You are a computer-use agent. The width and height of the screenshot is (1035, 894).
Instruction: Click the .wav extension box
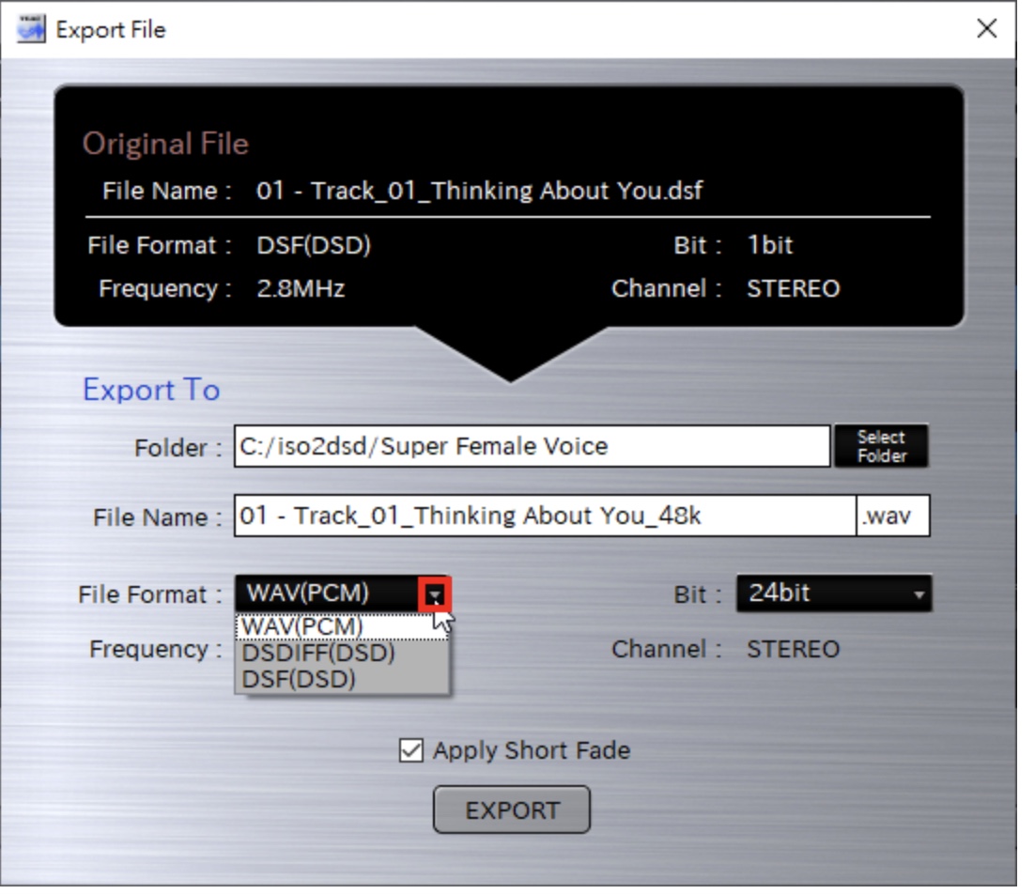pos(893,516)
